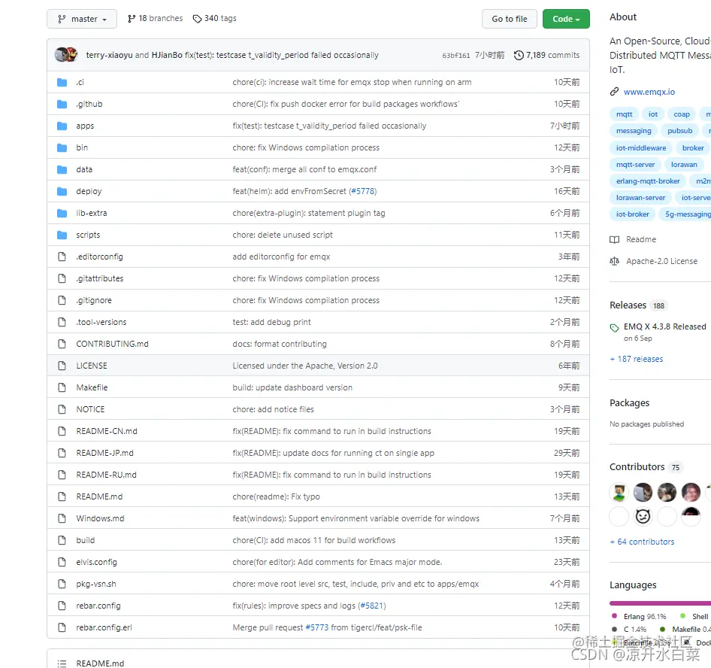
Task: Click the book icon next to Readme
Action: pos(614,240)
